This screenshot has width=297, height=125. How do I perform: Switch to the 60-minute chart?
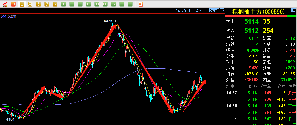105,4
